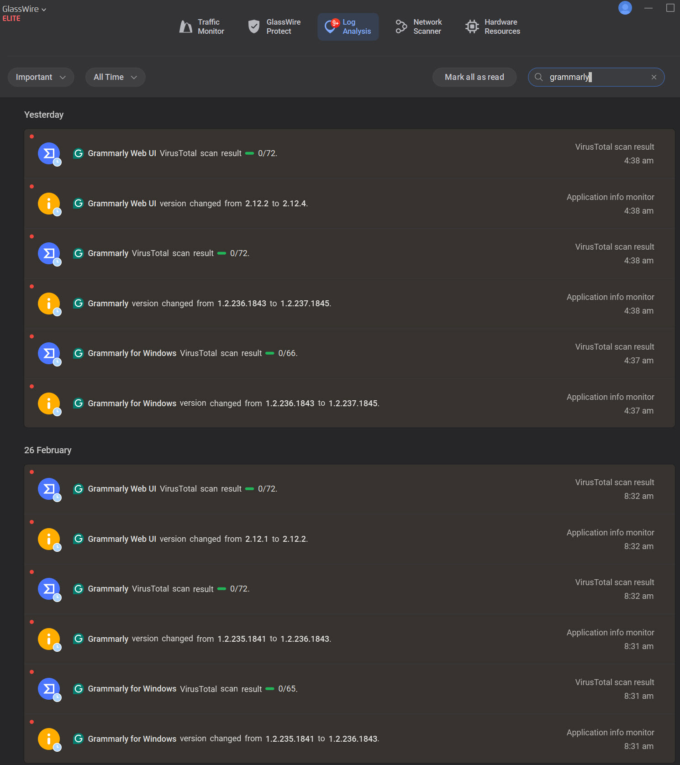Image resolution: width=680 pixels, height=765 pixels.
Task: Switch to the GlassWire Protect tab
Action: click(x=274, y=27)
